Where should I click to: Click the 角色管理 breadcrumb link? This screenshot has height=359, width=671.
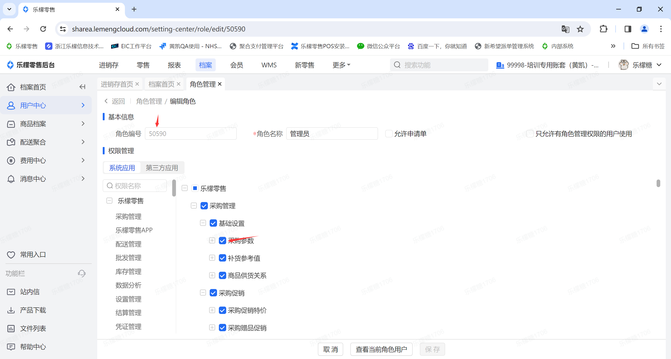pyautogui.click(x=149, y=101)
